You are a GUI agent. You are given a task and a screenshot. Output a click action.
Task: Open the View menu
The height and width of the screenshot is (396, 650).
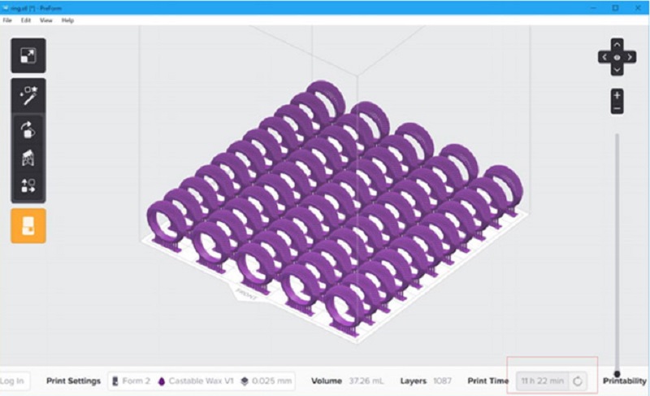point(45,20)
